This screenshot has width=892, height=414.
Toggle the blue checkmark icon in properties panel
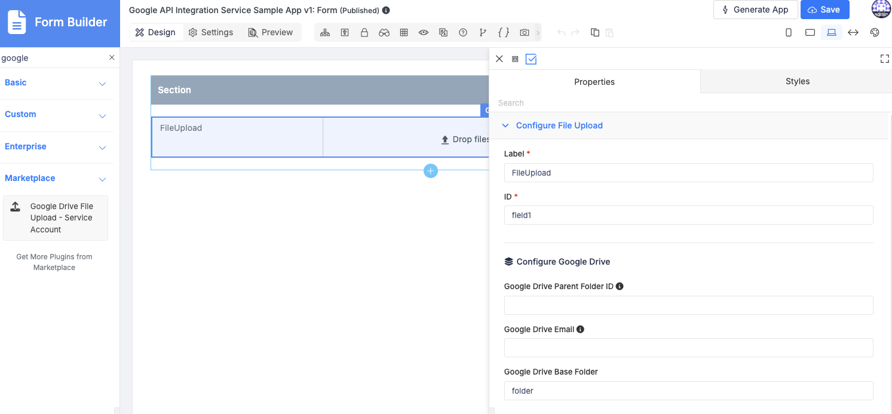[x=531, y=59]
